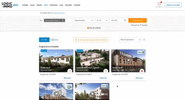
Task: Click Découvrir under the 120 700 € listing
Action: 139,78
